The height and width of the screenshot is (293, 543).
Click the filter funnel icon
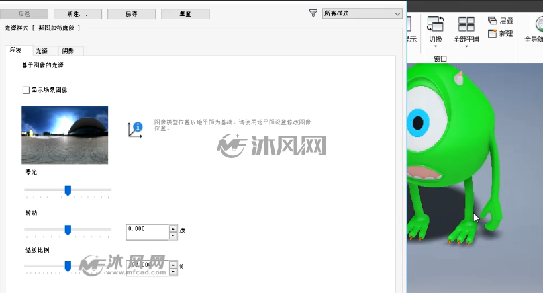pyautogui.click(x=313, y=13)
